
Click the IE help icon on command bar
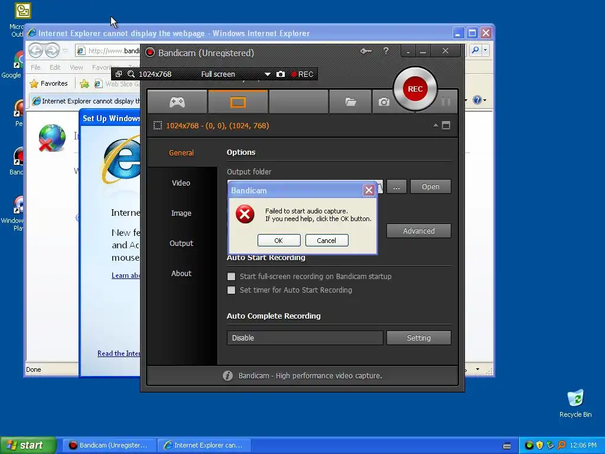click(x=477, y=100)
